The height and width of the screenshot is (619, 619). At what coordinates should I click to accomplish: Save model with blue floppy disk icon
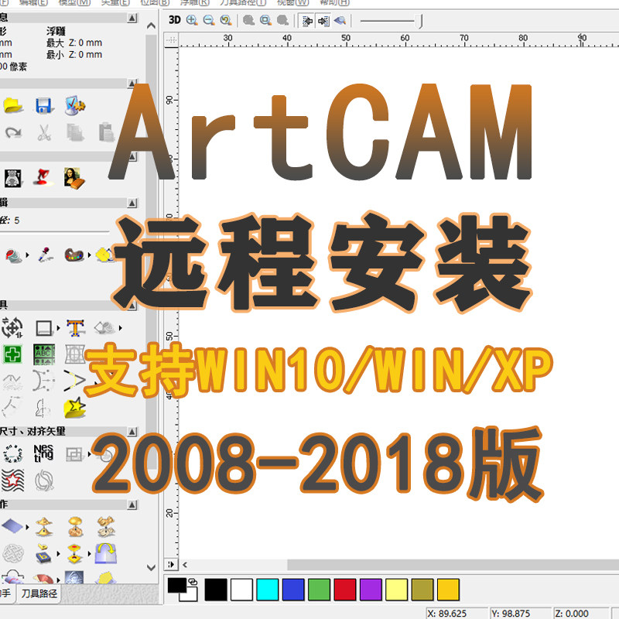point(43,106)
